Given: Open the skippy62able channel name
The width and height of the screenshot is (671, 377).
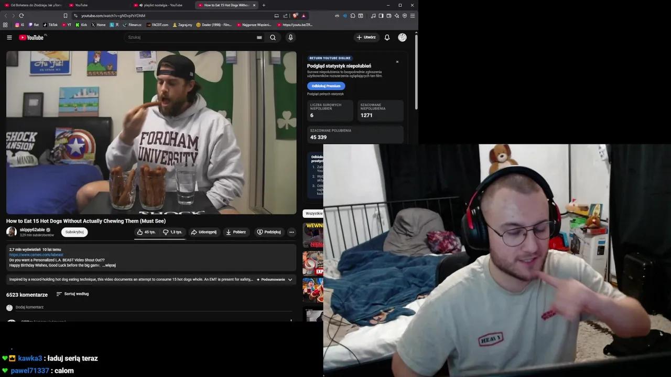Looking at the screenshot, I should 33,230.
